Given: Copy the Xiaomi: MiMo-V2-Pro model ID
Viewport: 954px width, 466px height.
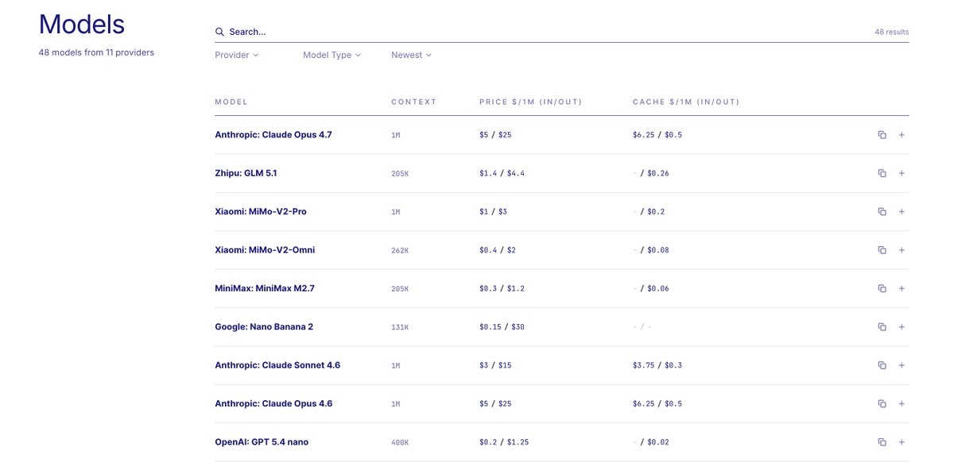Looking at the screenshot, I should click(x=882, y=212).
